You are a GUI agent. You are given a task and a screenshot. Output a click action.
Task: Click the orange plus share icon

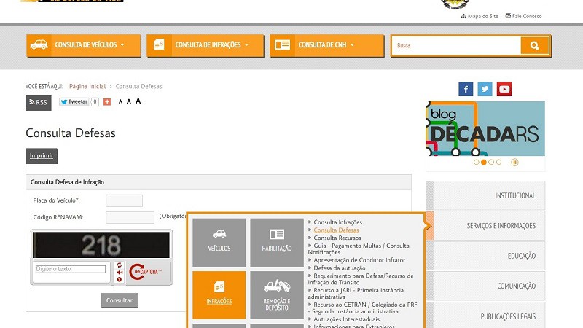[x=107, y=101]
